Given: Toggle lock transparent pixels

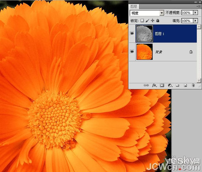Looking at the screenshot, I should (x=142, y=21).
